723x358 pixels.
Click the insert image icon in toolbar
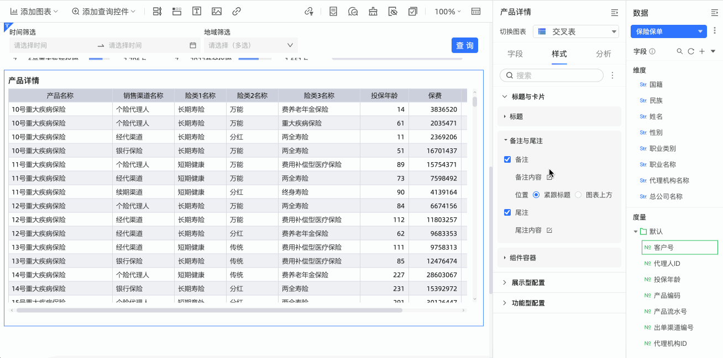(x=216, y=12)
